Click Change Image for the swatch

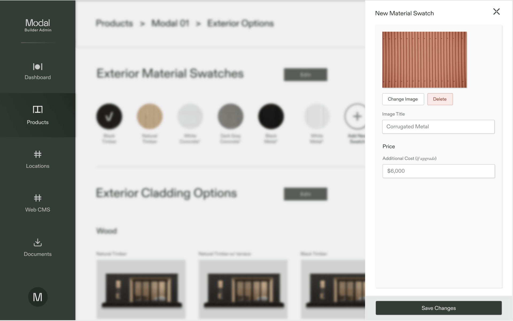pyautogui.click(x=403, y=99)
